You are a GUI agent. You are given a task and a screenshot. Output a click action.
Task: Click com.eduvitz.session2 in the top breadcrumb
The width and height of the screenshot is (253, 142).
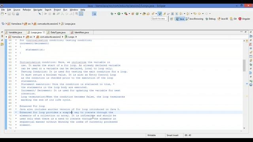click(x=48, y=24)
